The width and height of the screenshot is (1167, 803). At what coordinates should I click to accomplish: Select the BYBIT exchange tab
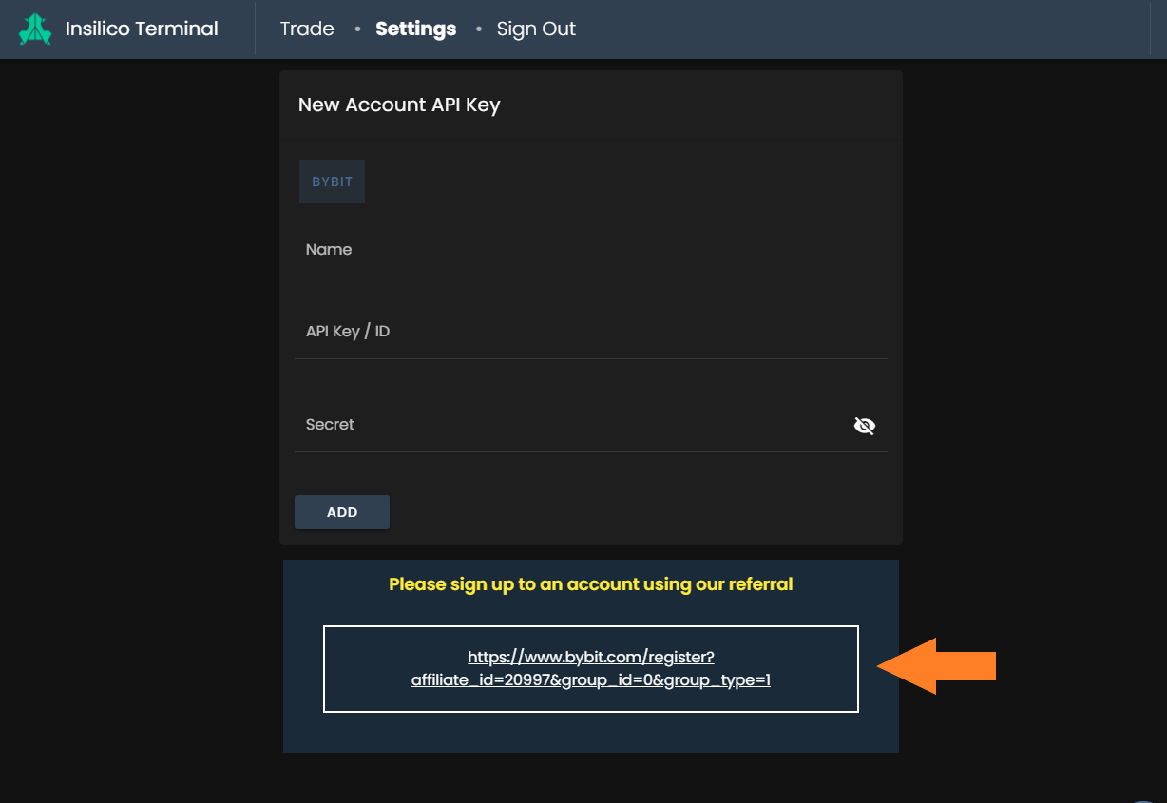333,182
